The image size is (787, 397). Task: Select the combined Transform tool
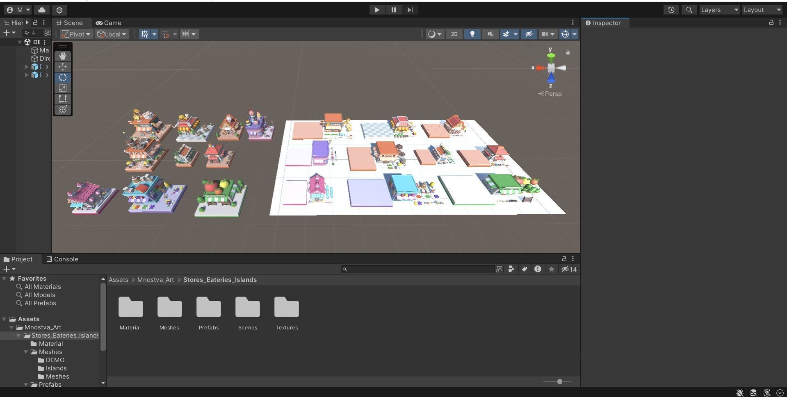coord(63,109)
